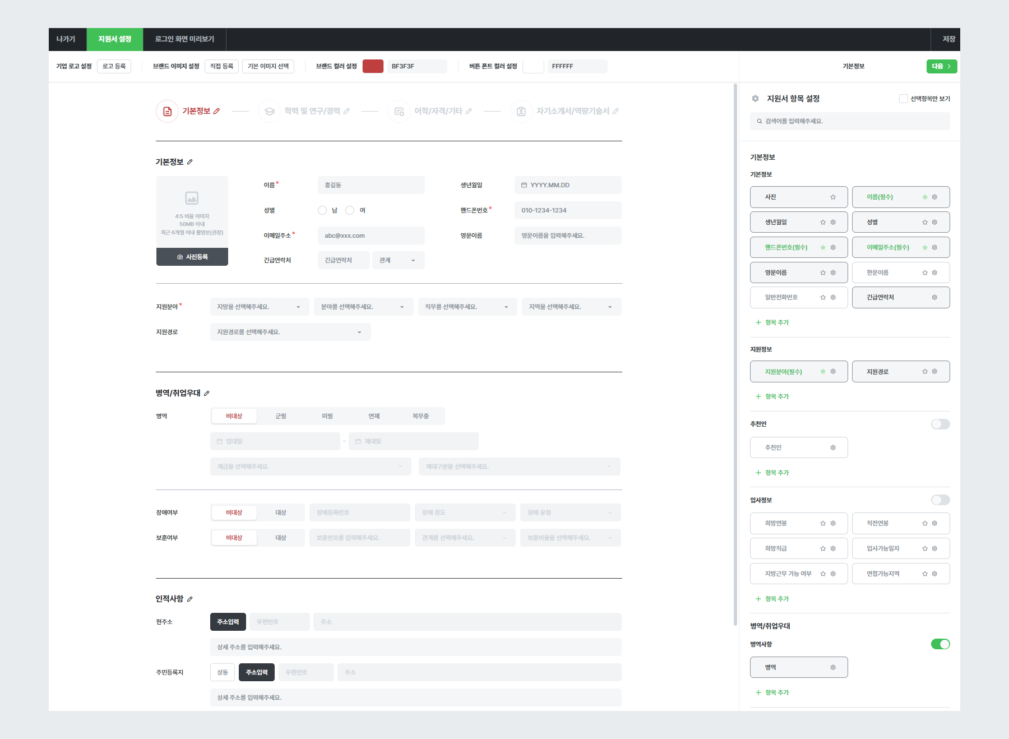Open gear settings for 영문이름 item
The image size is (1009, 739).
(833, 272)
